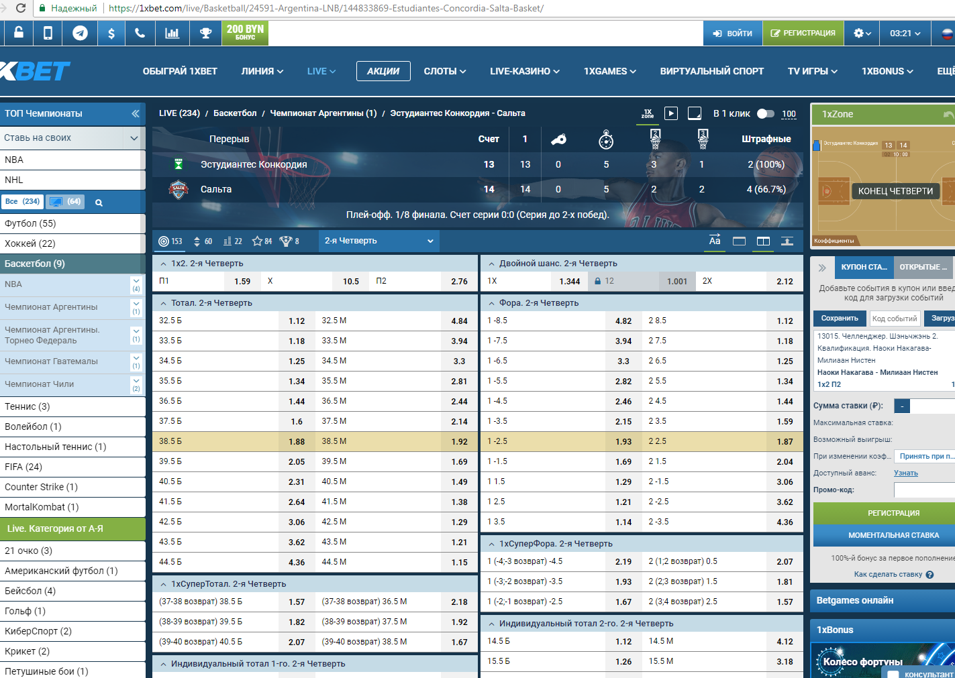Open the mobile apps phone icon
The width and height of the screenshot is (955, 678).
[x=48, y=33]
